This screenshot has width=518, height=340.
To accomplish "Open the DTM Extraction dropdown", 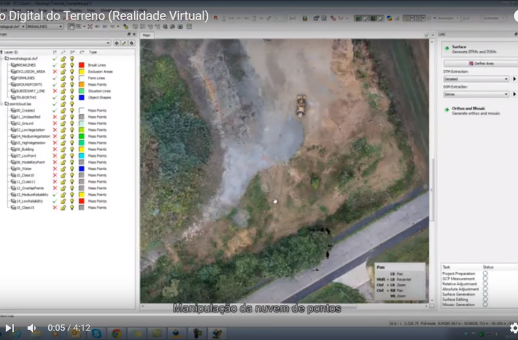I will tap(476, 79).
